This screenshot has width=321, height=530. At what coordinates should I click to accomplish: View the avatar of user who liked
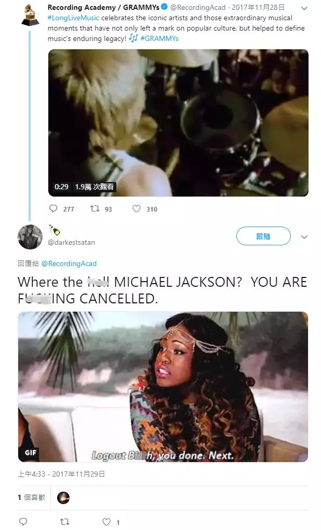pos(63,498)
